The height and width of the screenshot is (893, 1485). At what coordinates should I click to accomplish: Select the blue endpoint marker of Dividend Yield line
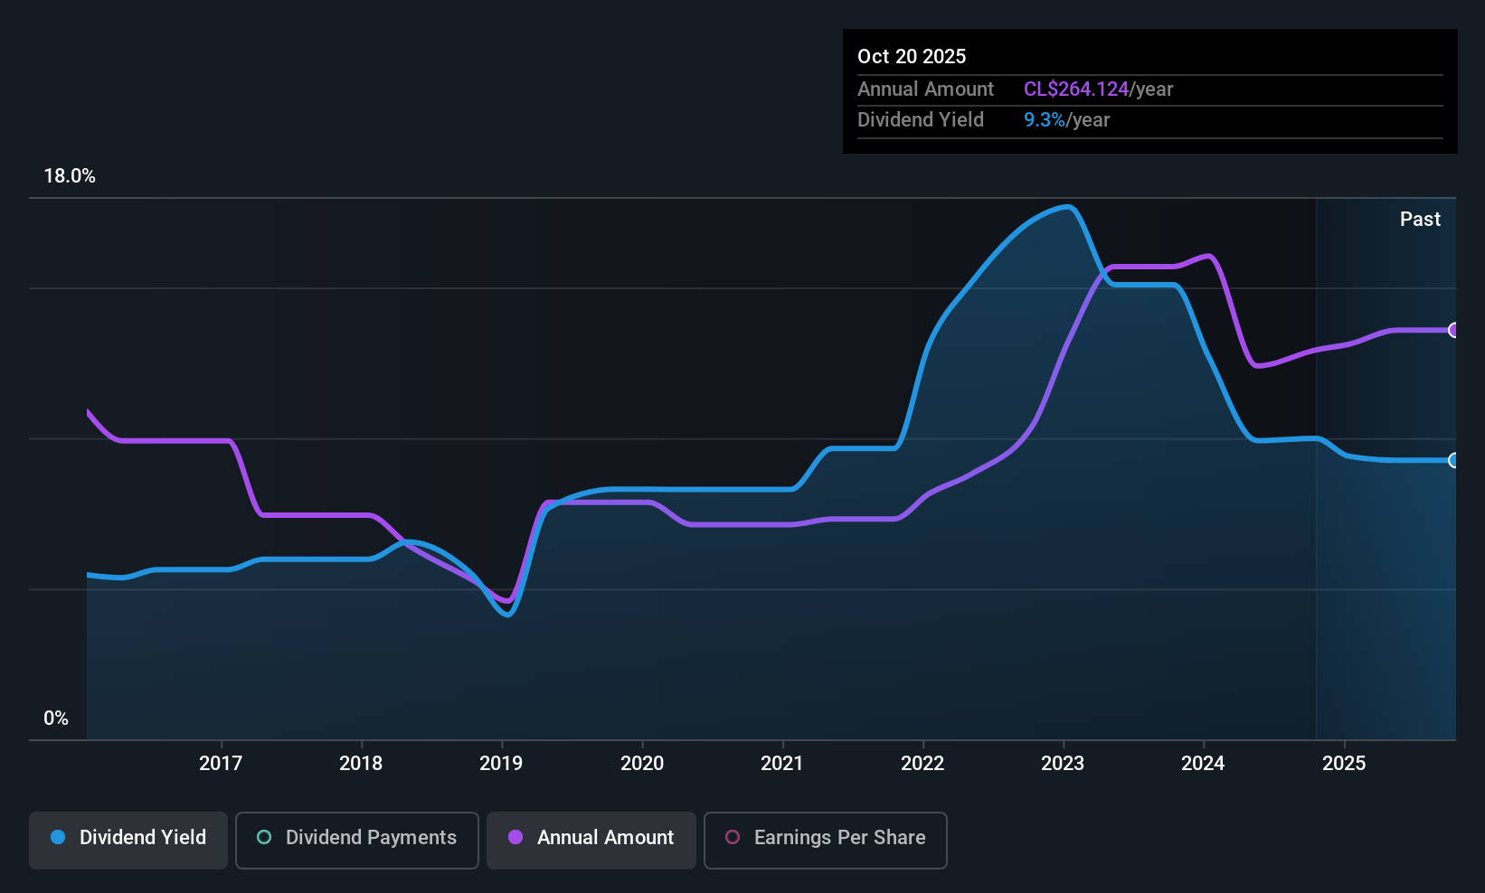coord(1453,460)
